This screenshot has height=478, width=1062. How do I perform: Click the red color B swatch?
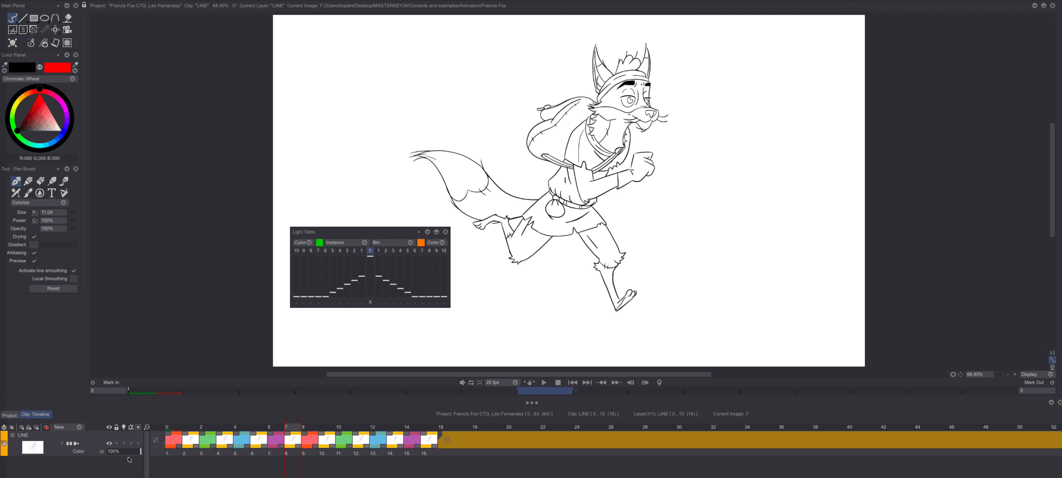click(x=57, y=68)
